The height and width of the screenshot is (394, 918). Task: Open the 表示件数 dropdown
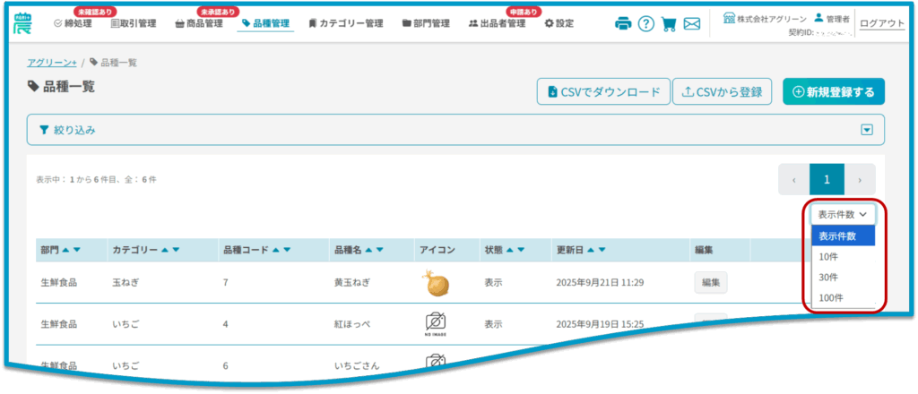point(843,214)
